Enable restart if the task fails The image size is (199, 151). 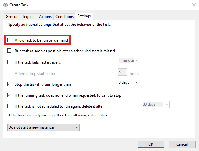pos(9,62)
